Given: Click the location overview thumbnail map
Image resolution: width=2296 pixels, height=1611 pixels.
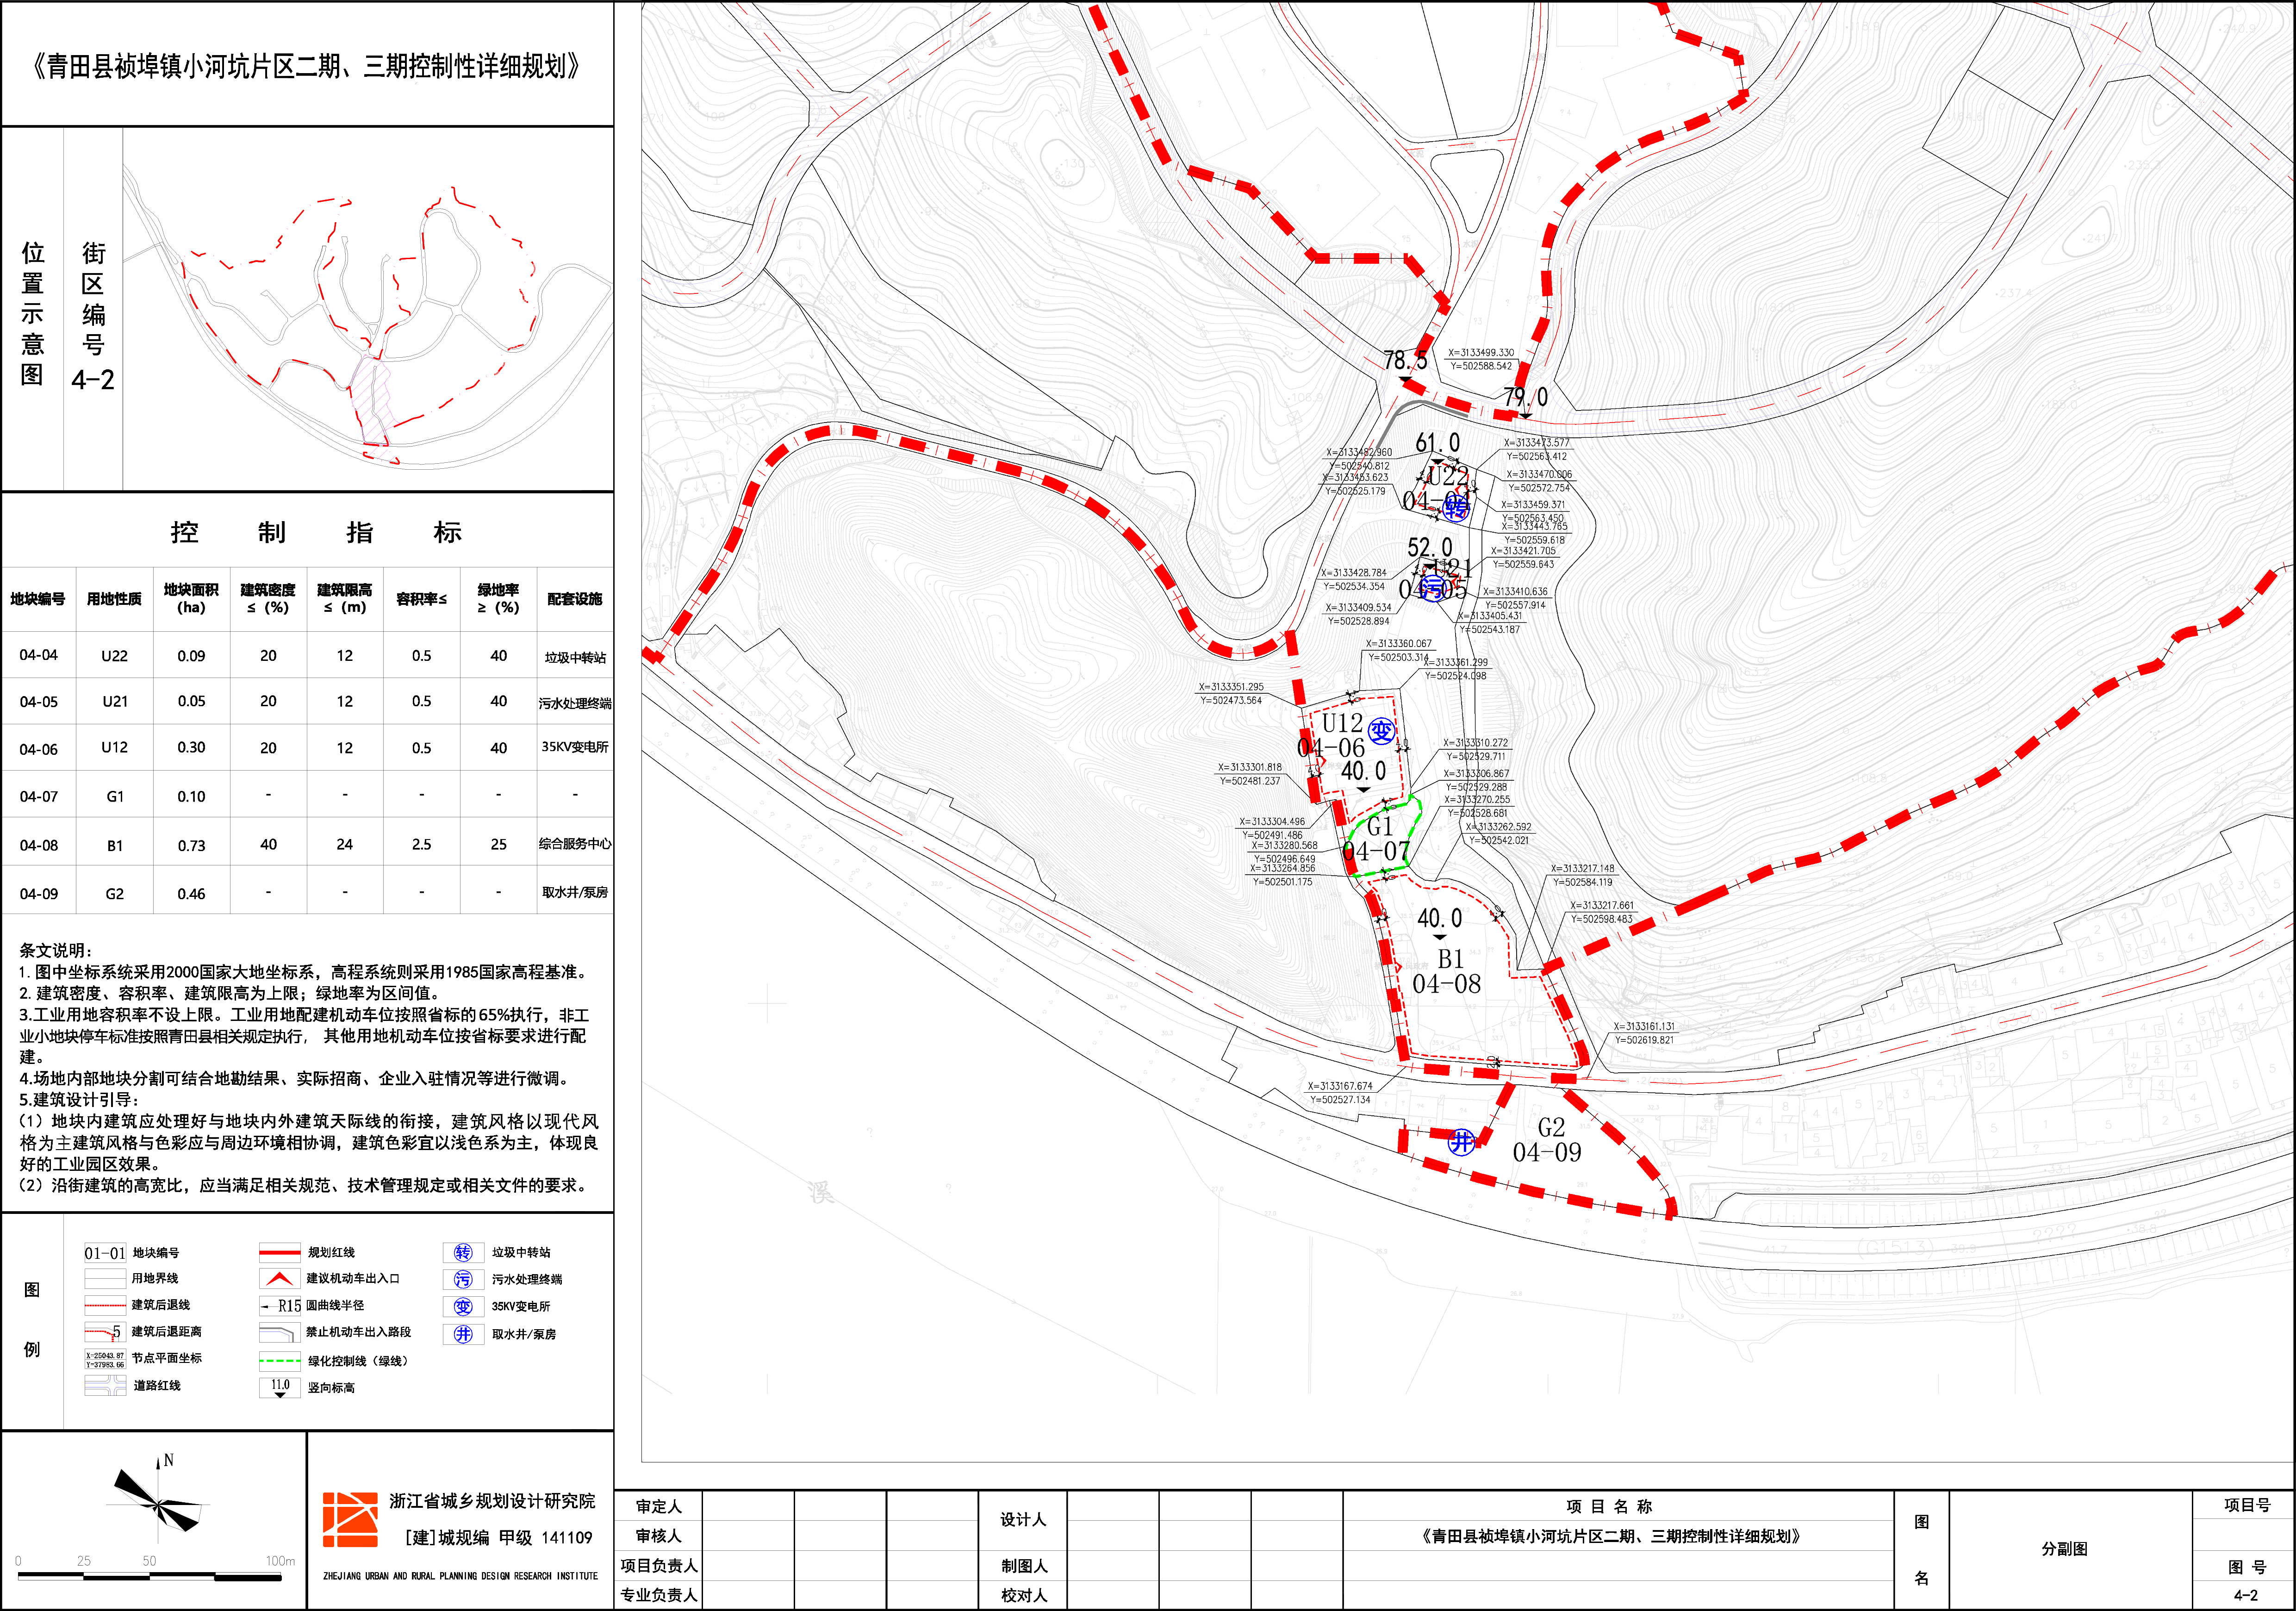Looking at the screenshot, I should [368, 310].
